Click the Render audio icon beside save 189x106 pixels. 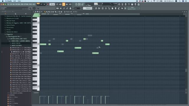tap(135, 4)
